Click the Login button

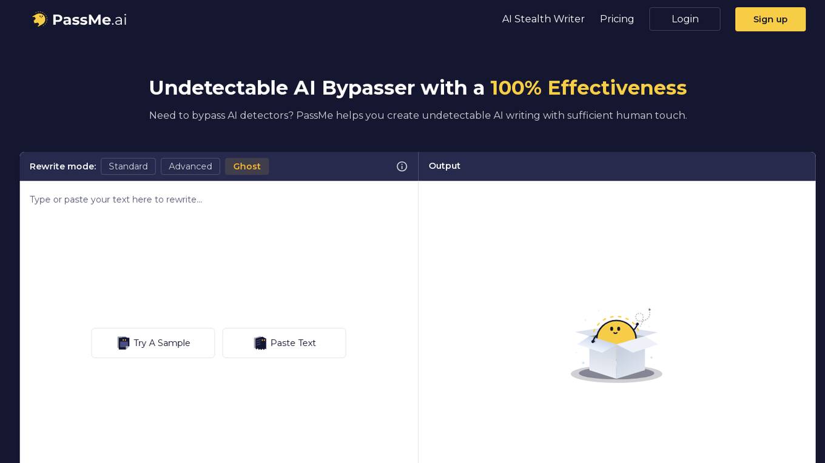coord(685,19)
